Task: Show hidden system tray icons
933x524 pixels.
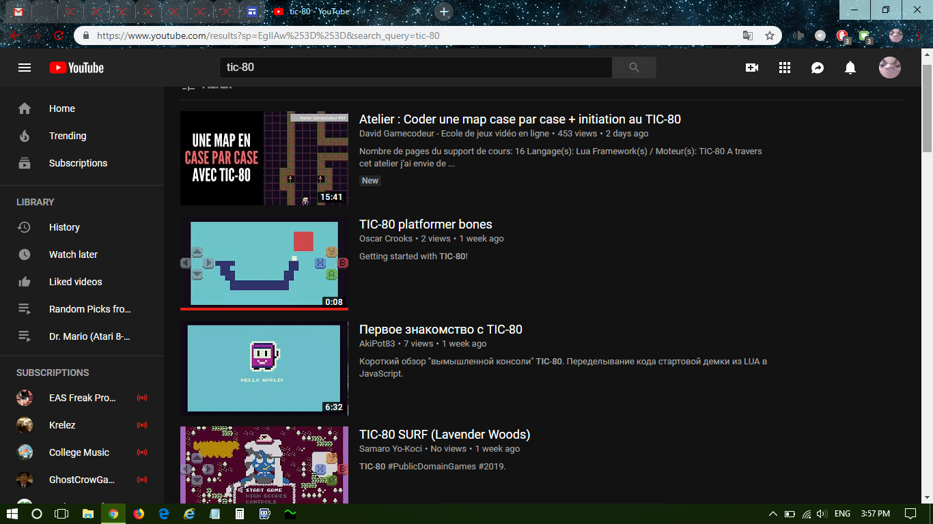Action: point(773,514)
